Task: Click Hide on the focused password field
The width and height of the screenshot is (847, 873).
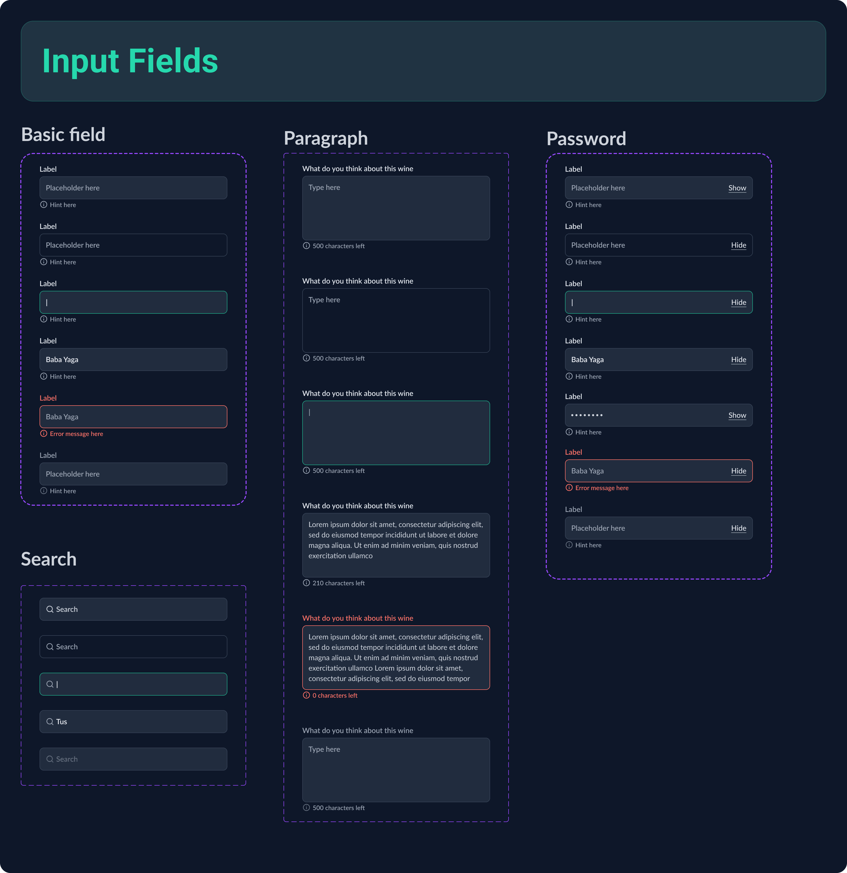Action: (x=738, y=303)
